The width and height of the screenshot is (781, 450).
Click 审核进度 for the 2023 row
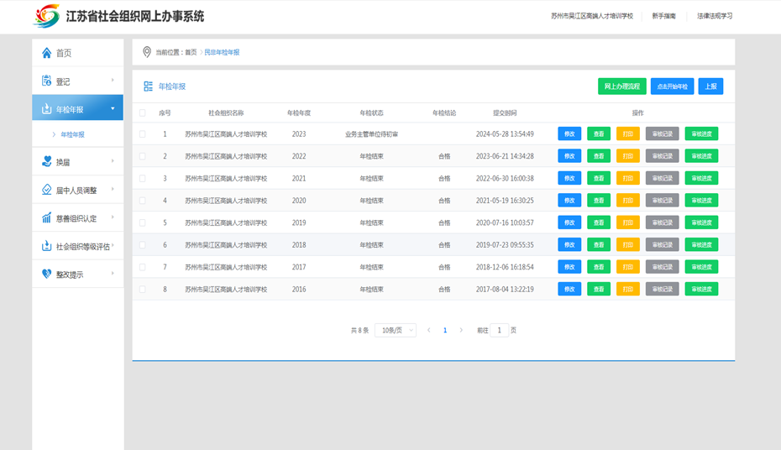click(x=701, y=133)
